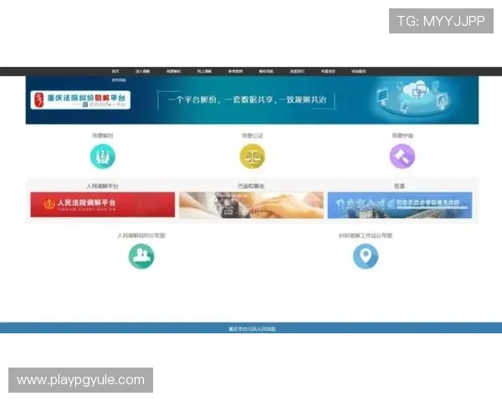Click the yellow scales 我要公证 icon

pyautogui.click(x=253, y=156)
